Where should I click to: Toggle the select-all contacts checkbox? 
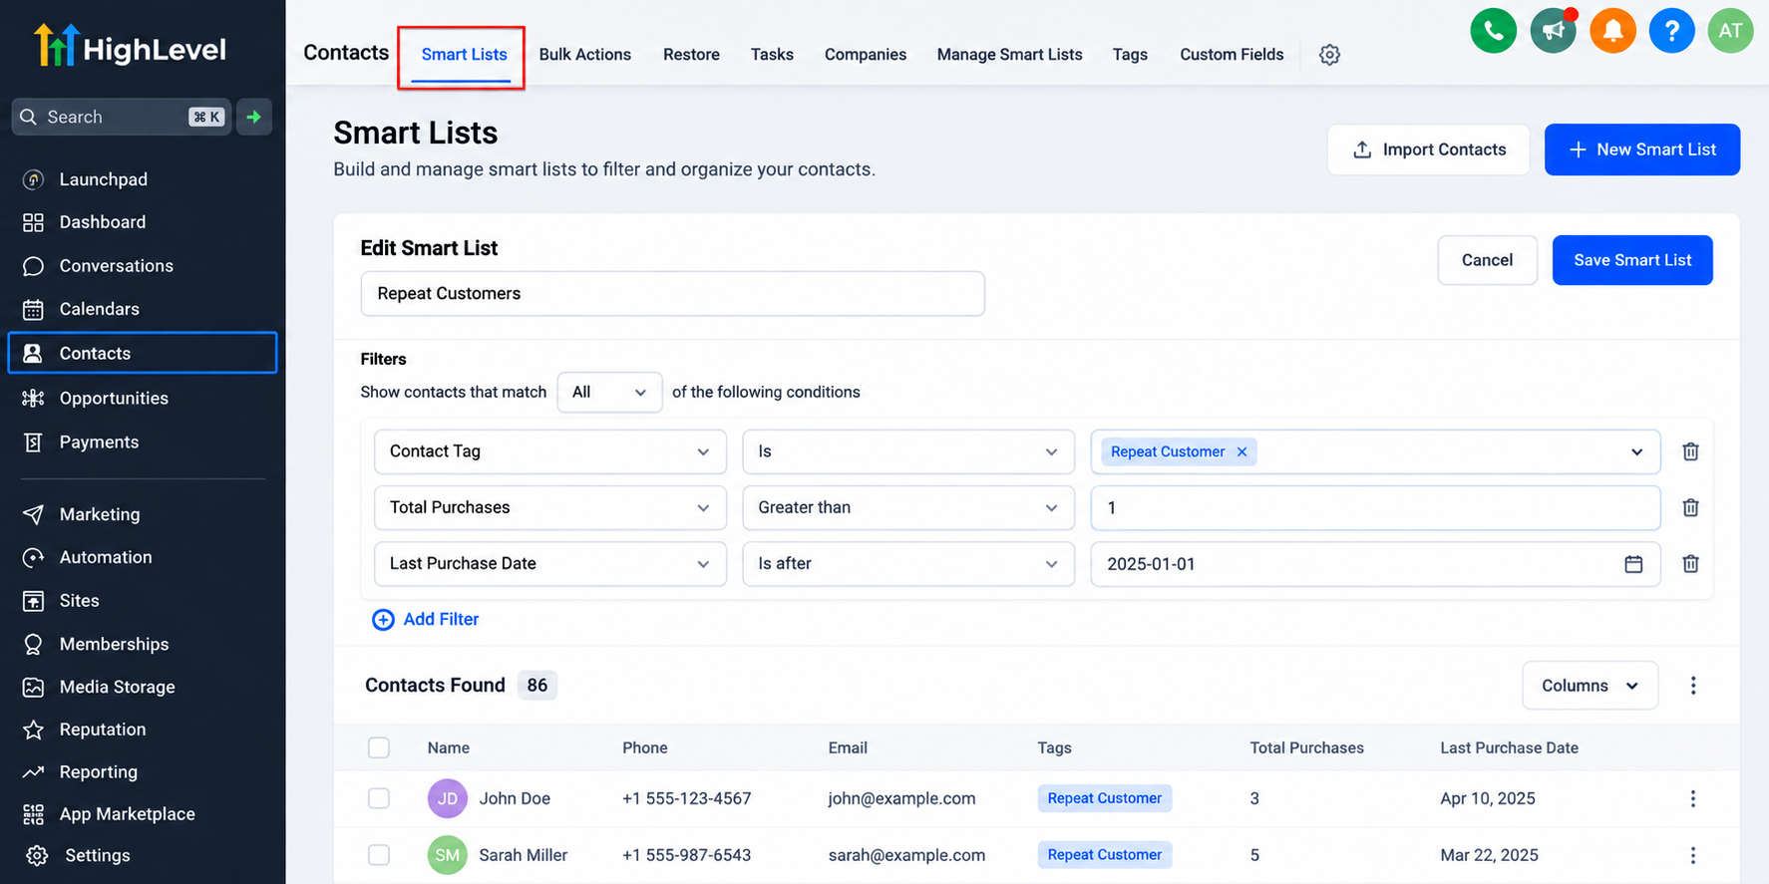379,747
